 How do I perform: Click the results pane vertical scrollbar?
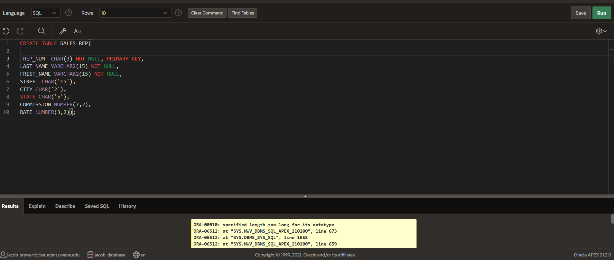pyautogui.click(x=612, y=219)
